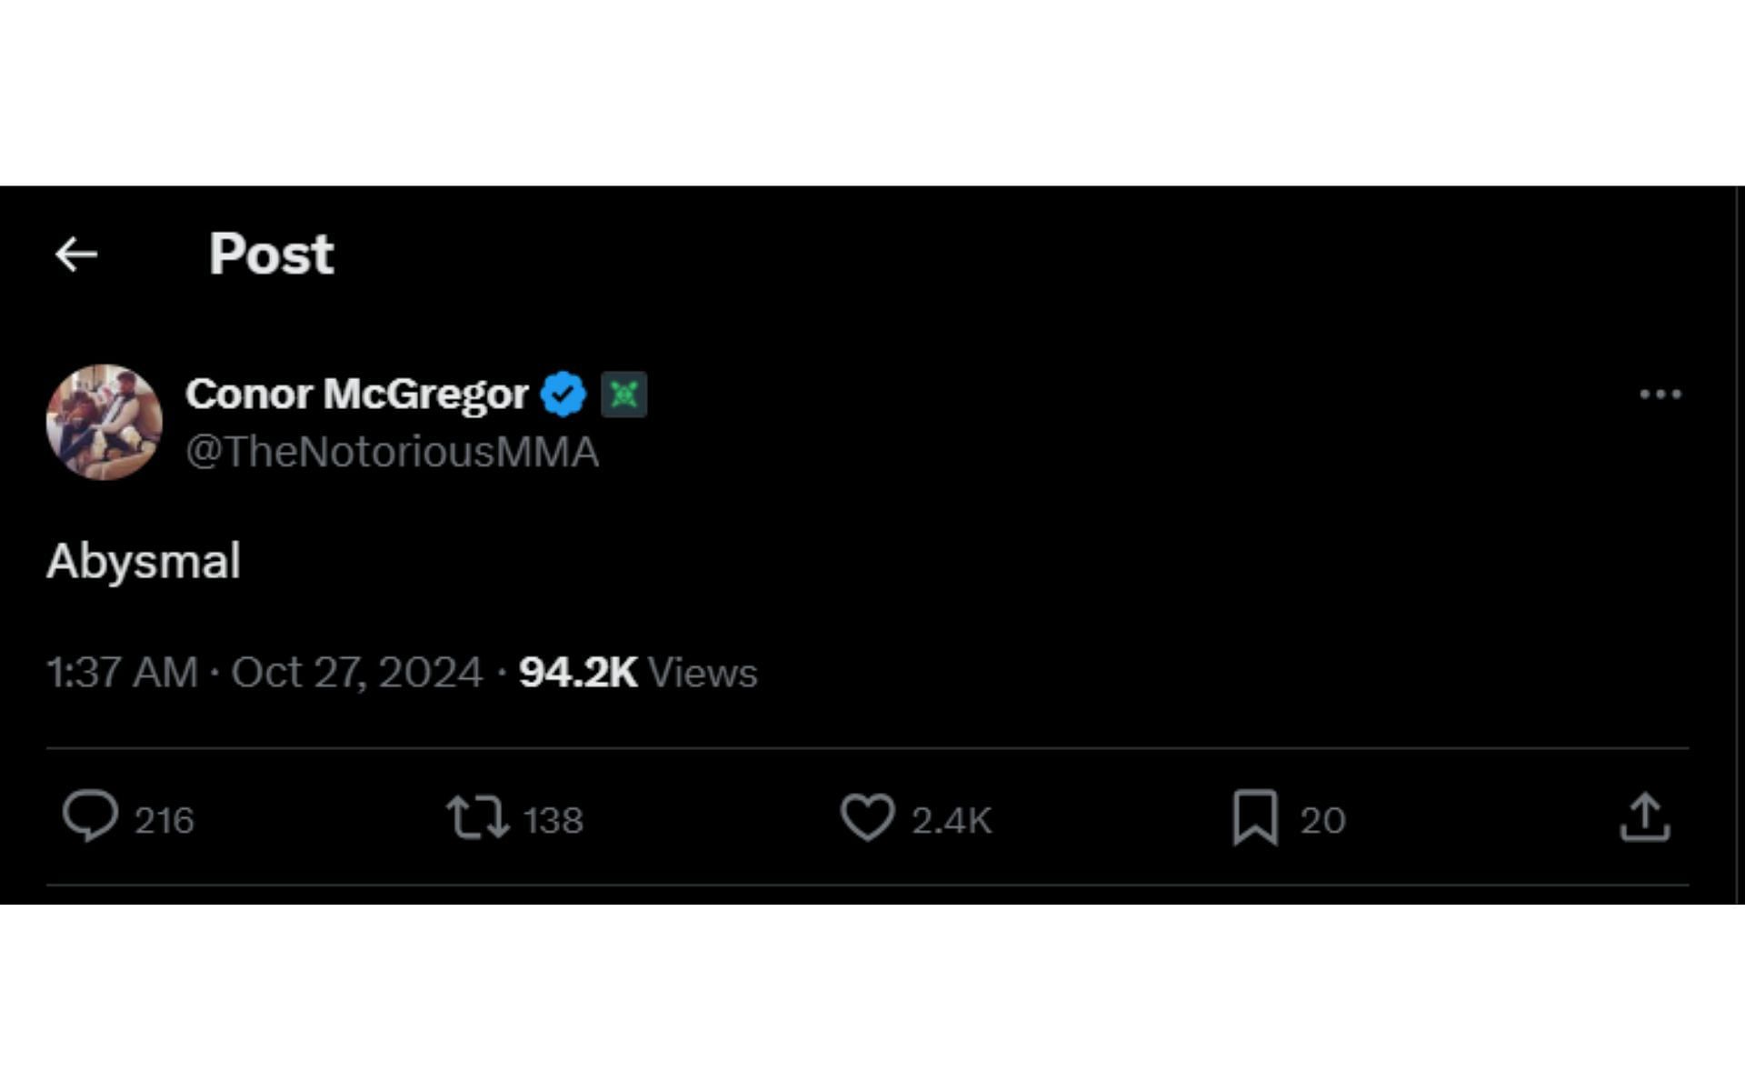Click the @TheNotoriousMMA handle
This screenshot has height=1091, width=1745.
click(392, 452)
